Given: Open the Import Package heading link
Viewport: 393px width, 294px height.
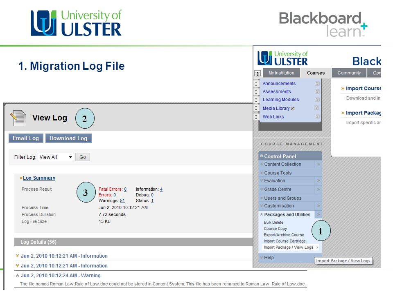Looking at the screenshot, I should [363, 113].
